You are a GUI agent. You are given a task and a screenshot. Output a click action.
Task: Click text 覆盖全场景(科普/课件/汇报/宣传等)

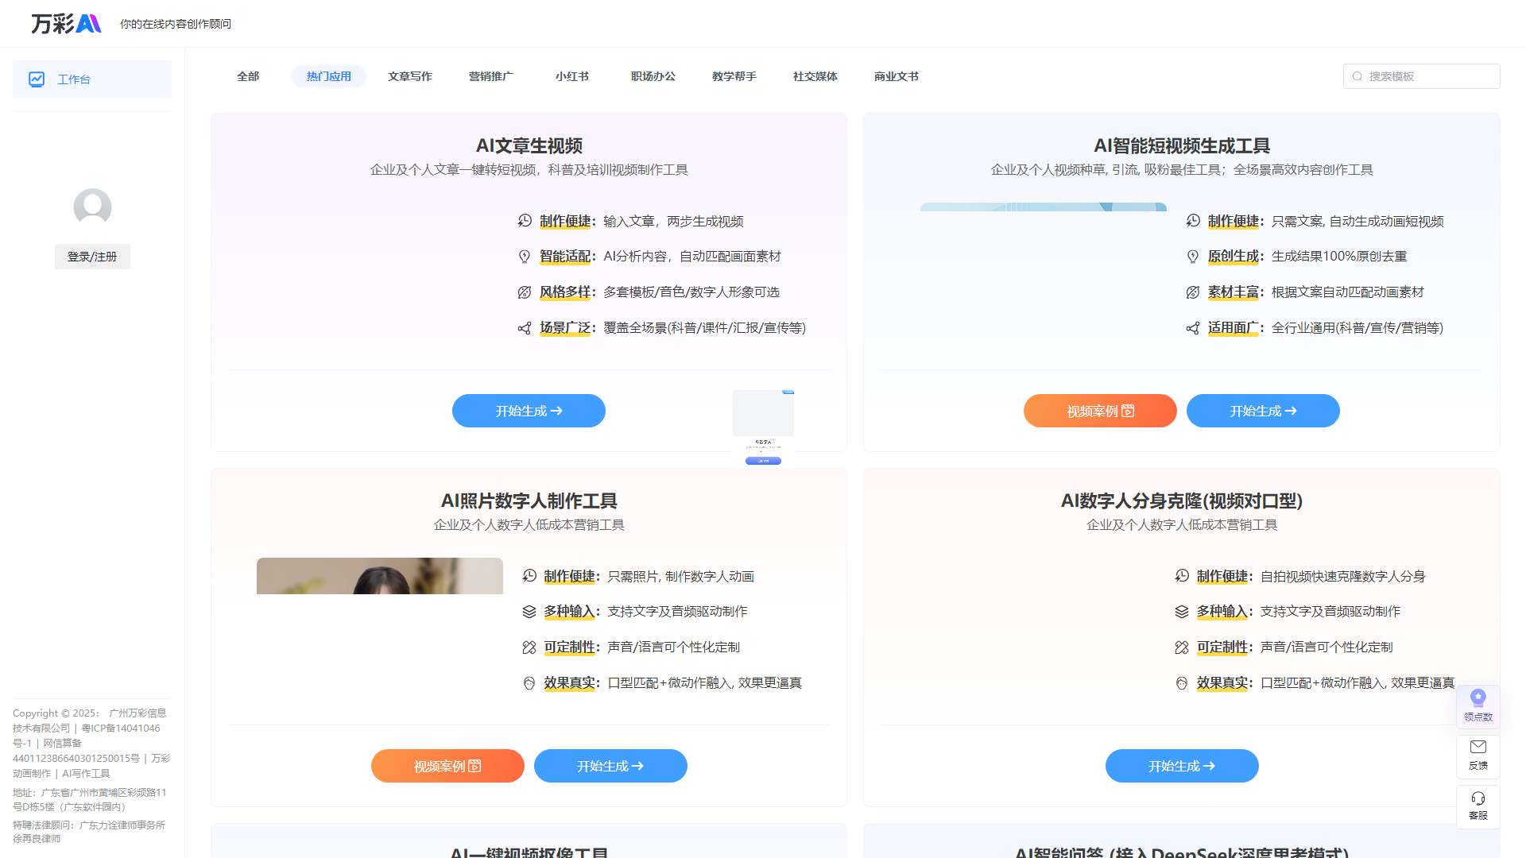point(704,328)
